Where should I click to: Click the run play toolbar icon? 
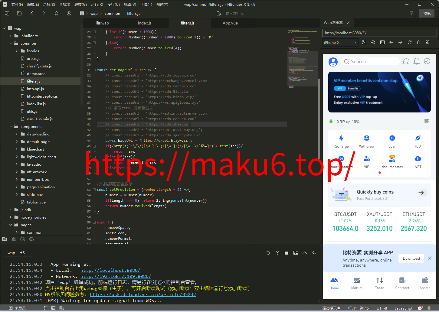69,13
